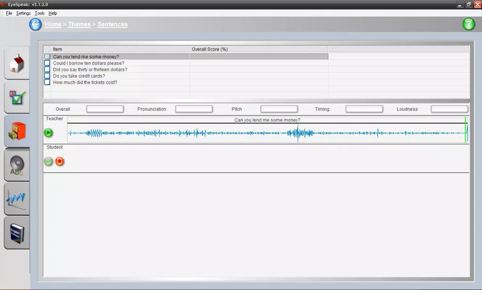482x290 pixels.
Task: Open the speaker Abc sidebar icon
Action: (17, 165)
